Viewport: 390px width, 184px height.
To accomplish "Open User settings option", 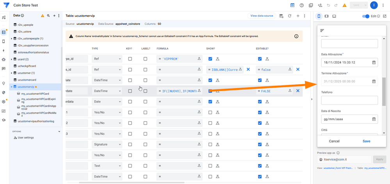I will pyautogui.click(x=26, y=138).
